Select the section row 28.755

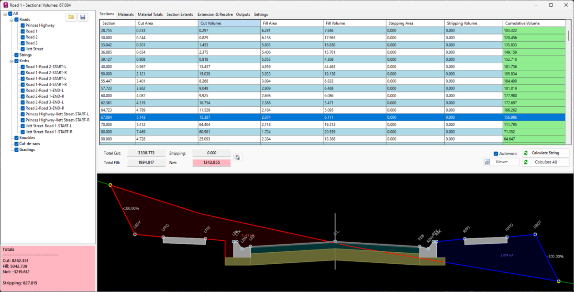[332, 30]
